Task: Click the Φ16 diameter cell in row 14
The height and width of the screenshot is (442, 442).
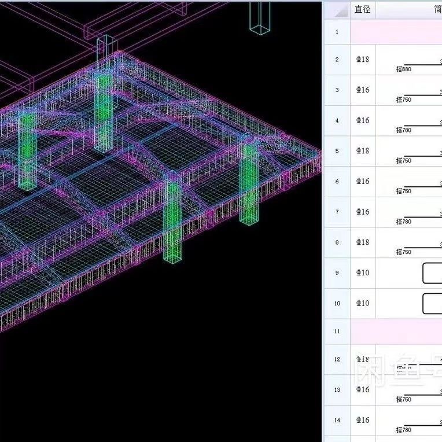Action: click(x=363, y=420)
